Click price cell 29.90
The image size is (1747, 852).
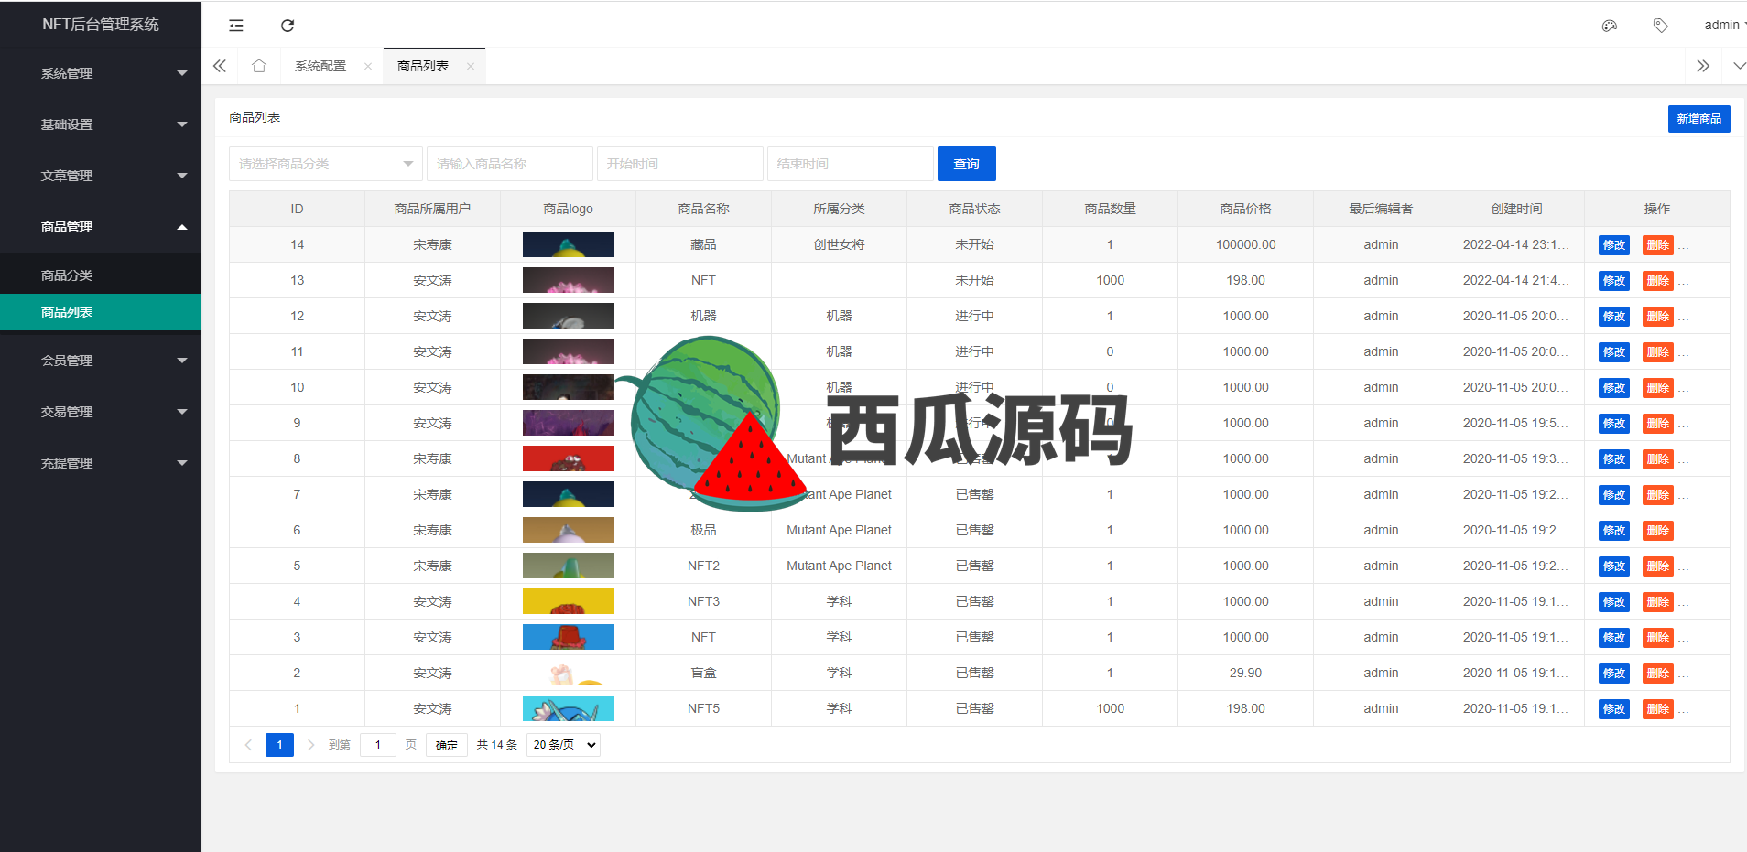click(1245, 673)
